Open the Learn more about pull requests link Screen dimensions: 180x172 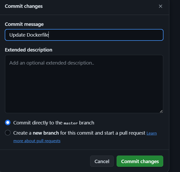(x=151, y=133)
